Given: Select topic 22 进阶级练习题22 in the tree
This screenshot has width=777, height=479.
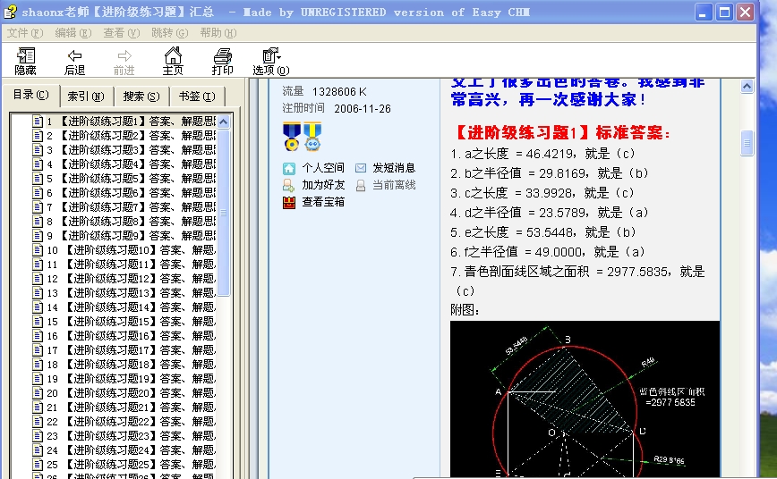Looking at the screenshot, I should 131,422.
